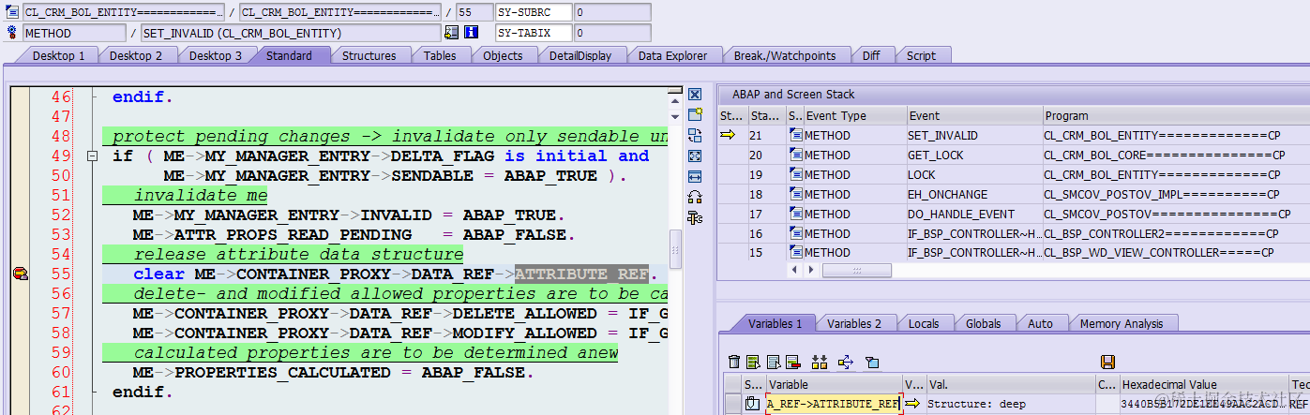Open the Break./Watchpoints tab
This screenshot has width=1310, height=415.
784,55
